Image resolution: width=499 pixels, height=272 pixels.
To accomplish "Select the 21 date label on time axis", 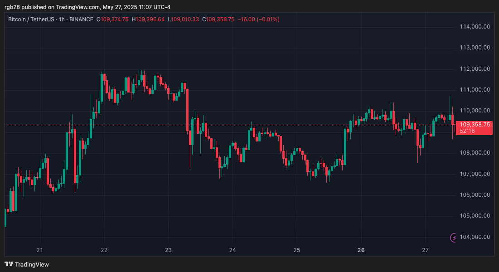I will pos(39,250).
